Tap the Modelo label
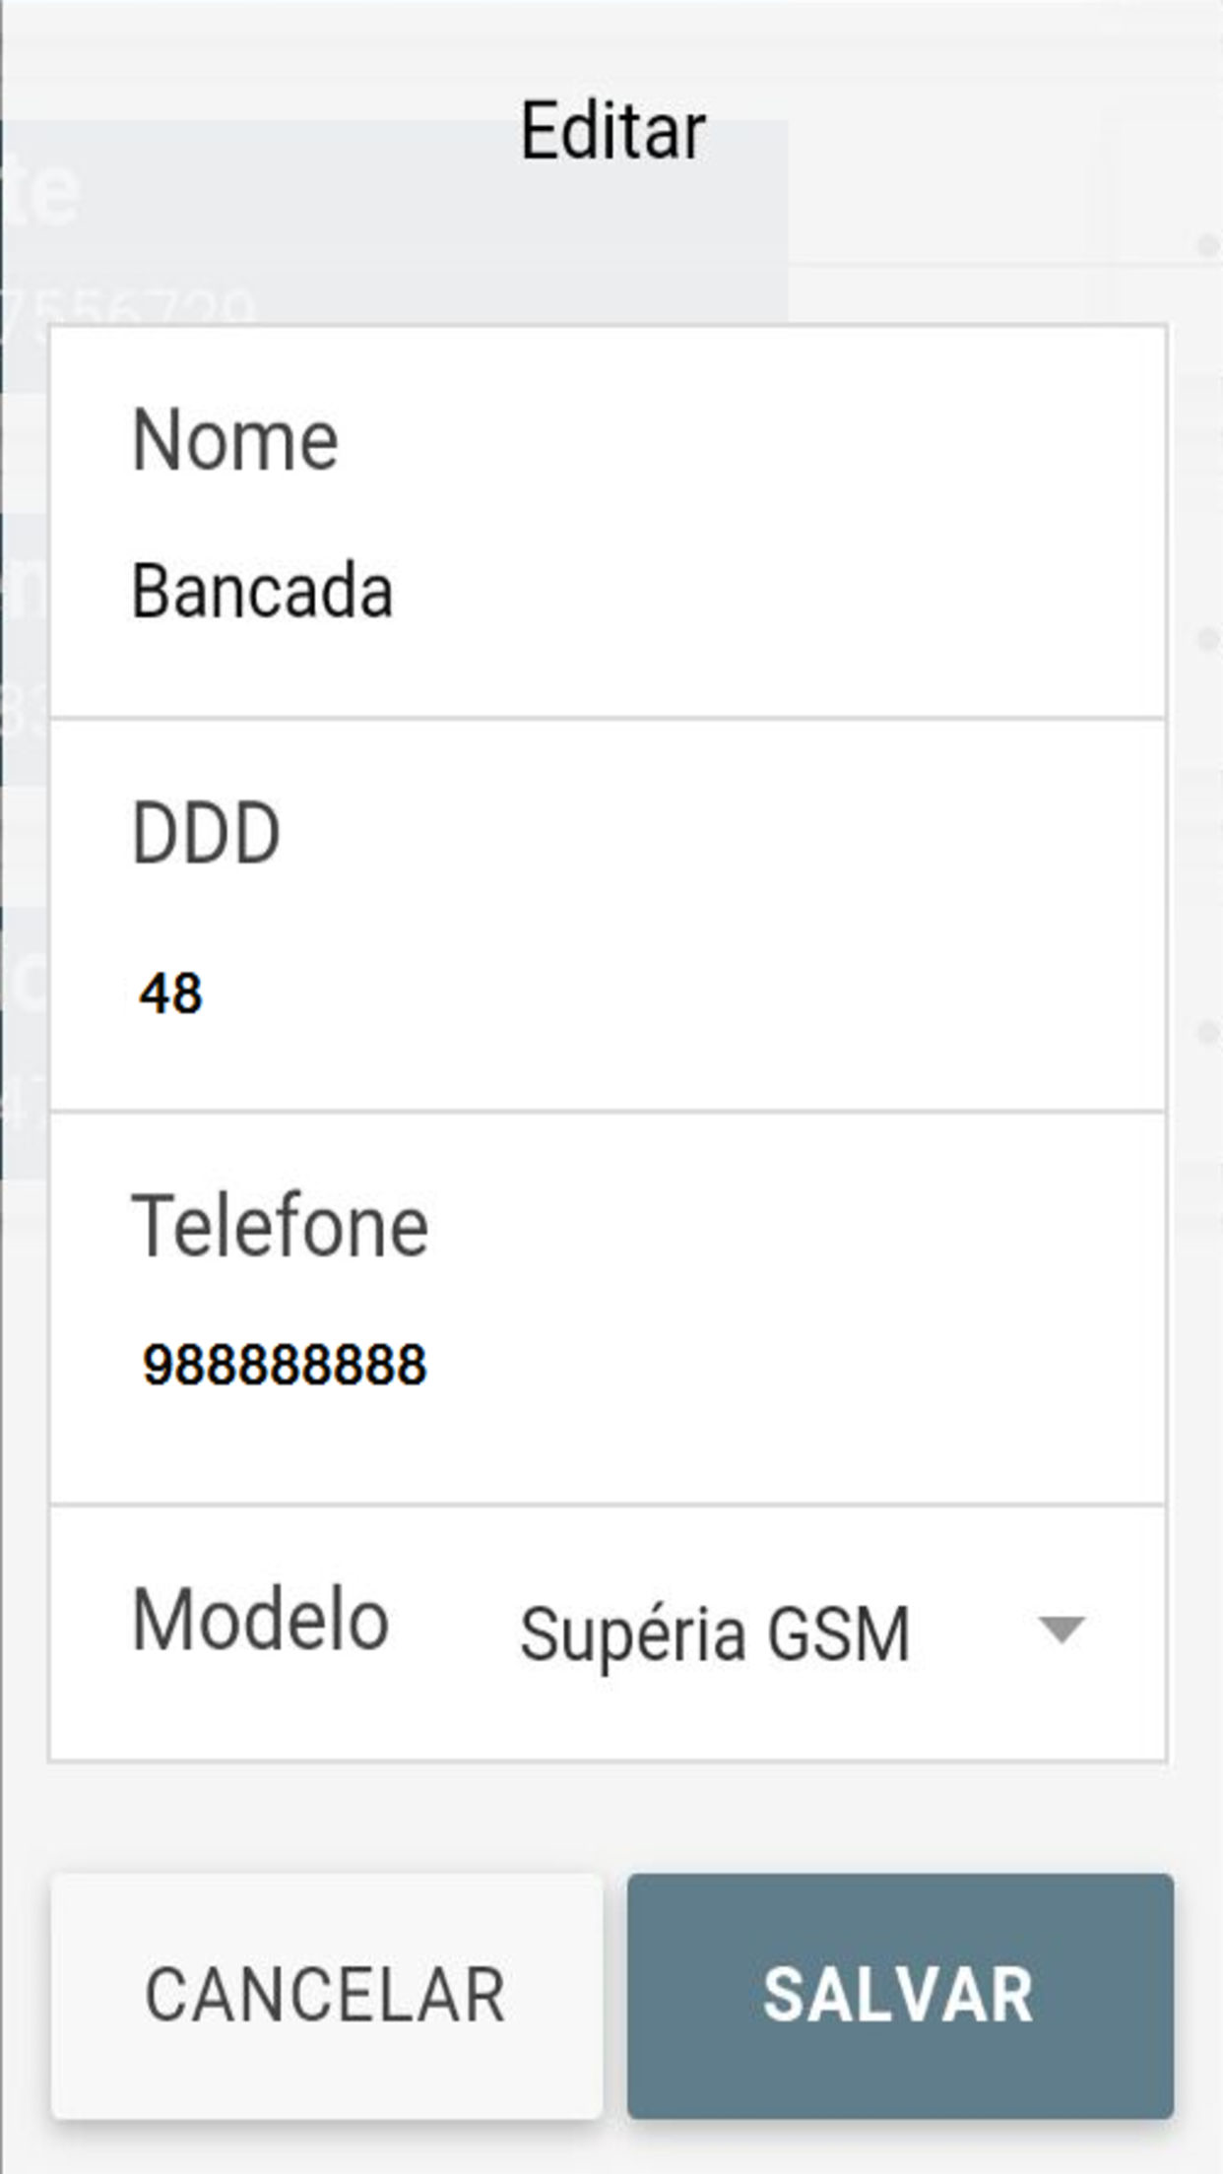 click(x=260, y=1621)
